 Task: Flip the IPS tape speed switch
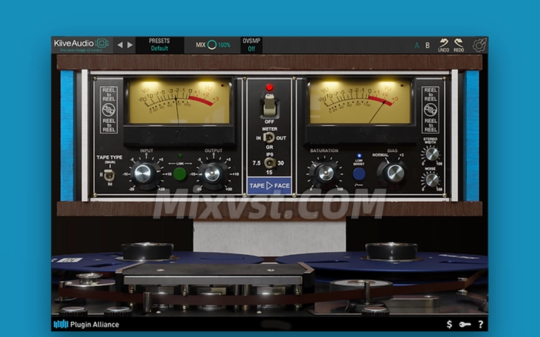pyautogui.click(x=269, y=163)
